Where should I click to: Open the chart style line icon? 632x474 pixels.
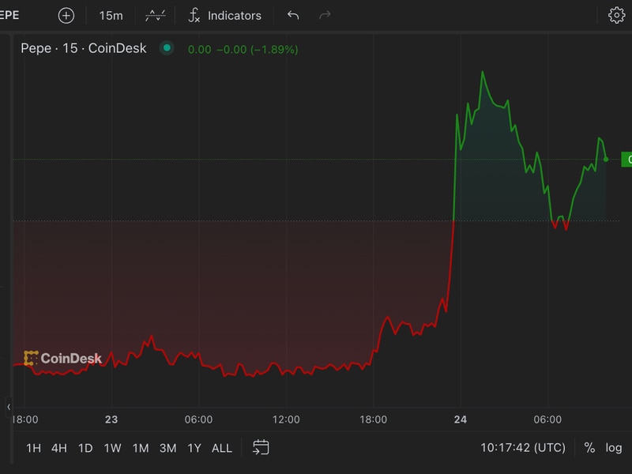[155, 16]
